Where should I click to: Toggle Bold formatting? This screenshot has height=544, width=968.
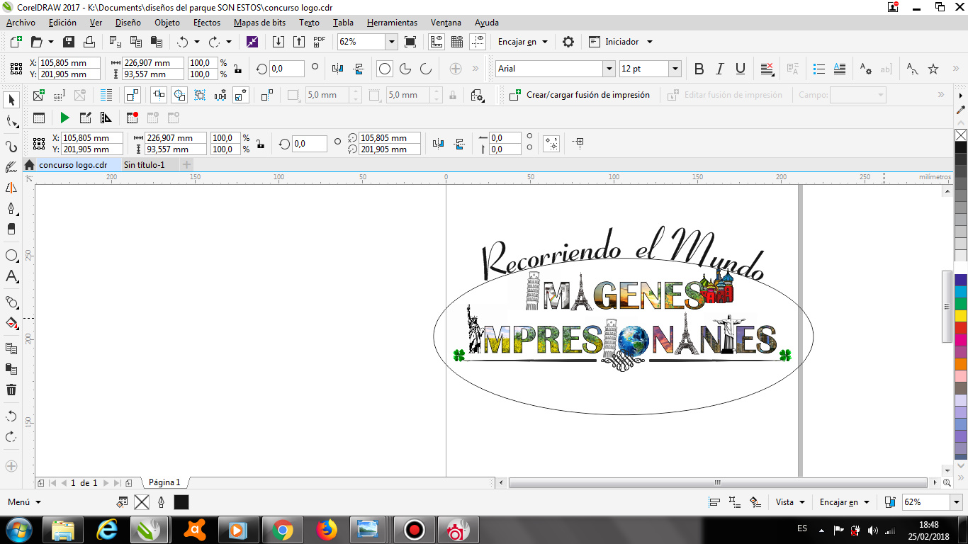point(699,69)
